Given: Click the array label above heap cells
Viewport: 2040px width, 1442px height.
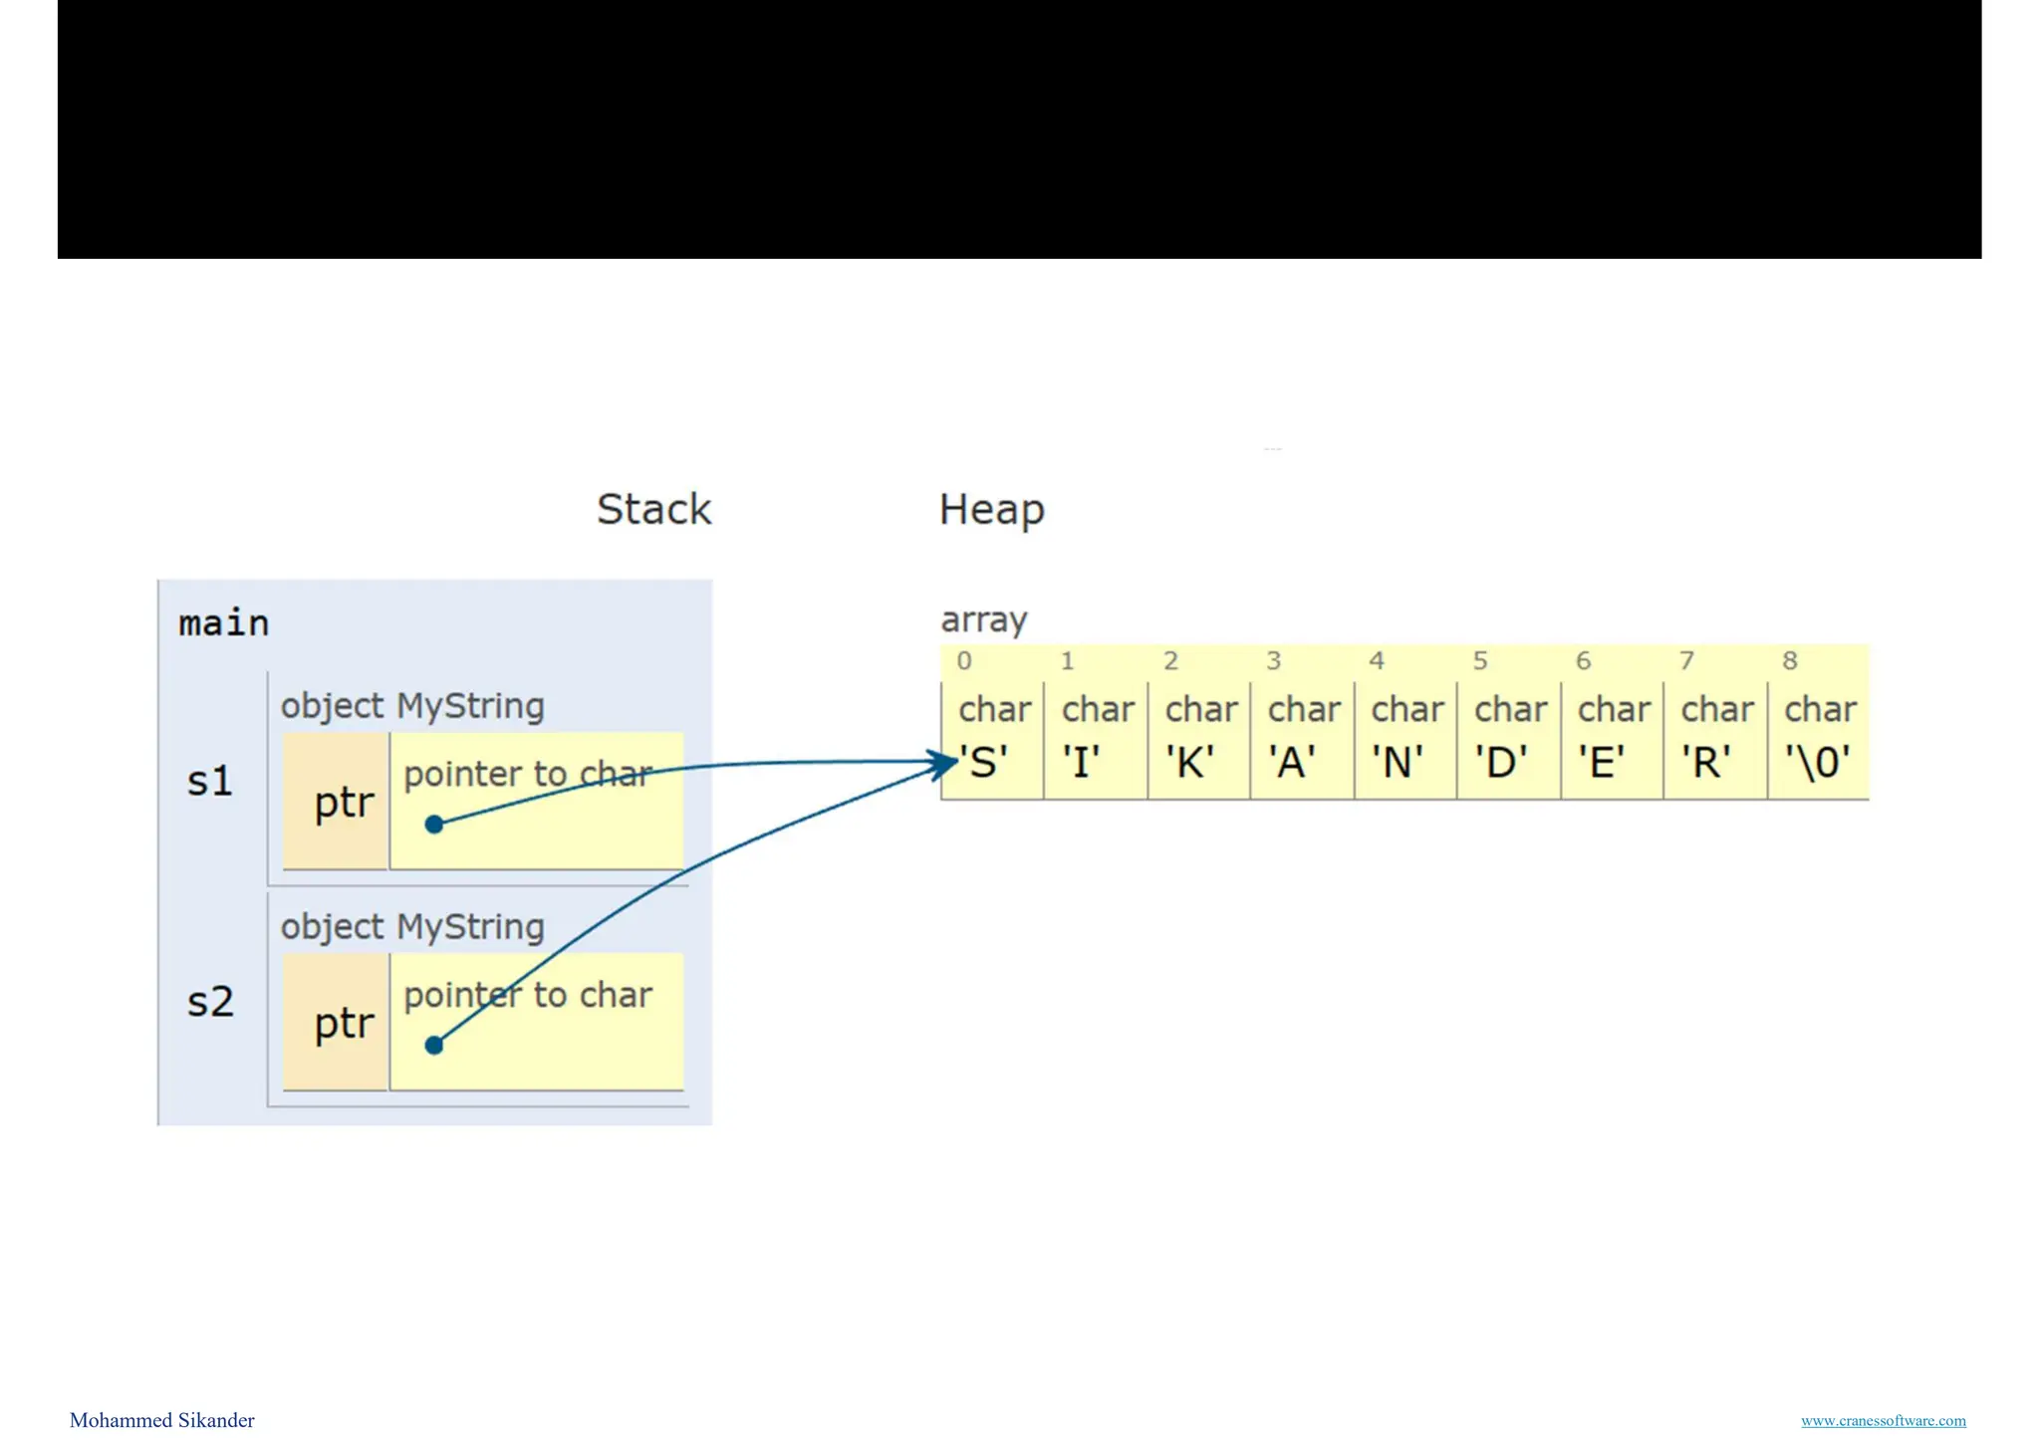Looking at the screenshot, I should click(983, 619).
